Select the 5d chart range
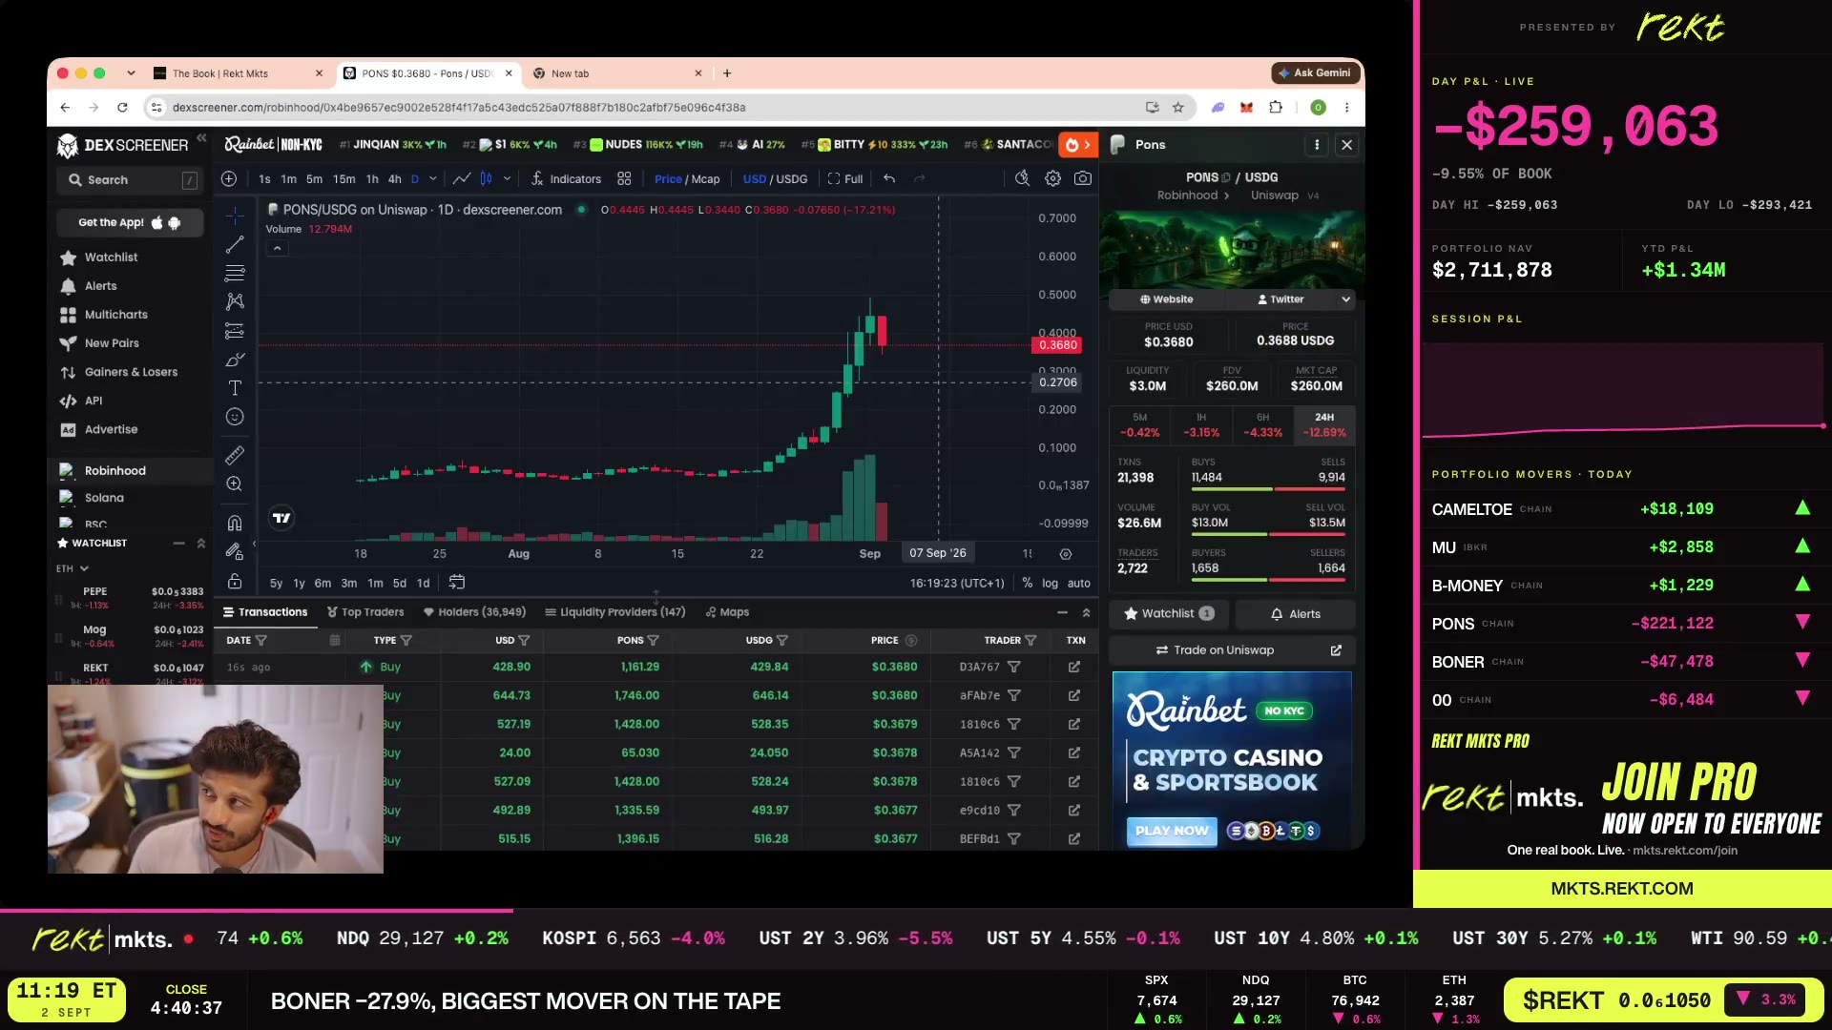1832x1030 pixels. point(400,583)
